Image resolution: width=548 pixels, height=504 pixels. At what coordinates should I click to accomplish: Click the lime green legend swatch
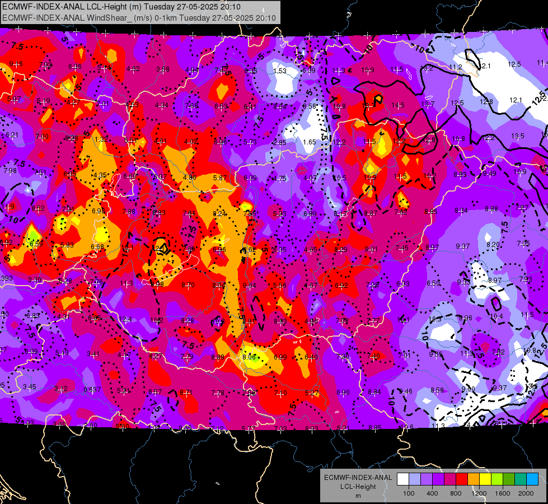pyautogui.click(x=497, y=479)
